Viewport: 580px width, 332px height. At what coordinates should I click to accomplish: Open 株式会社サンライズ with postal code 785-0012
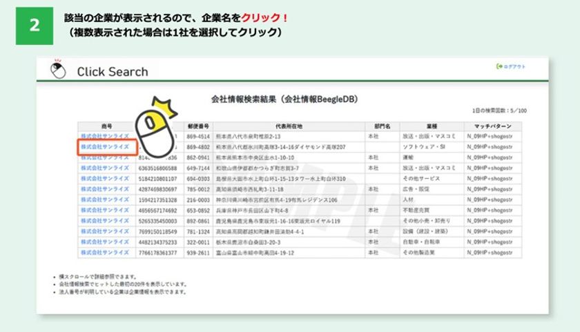[x=105, y=189]
